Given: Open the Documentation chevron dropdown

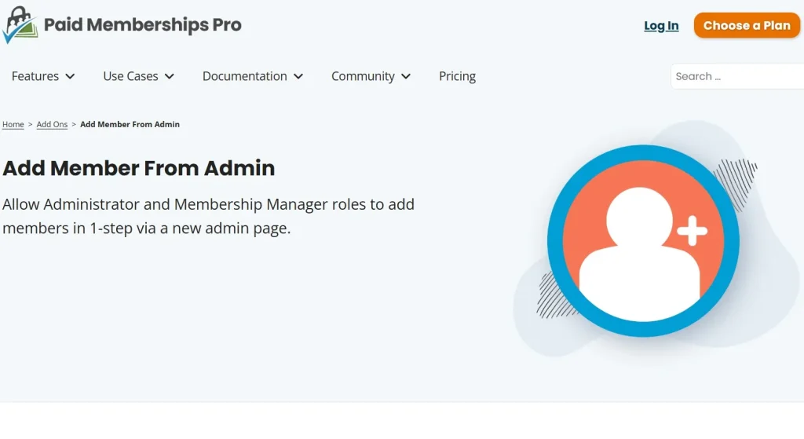Looking at the screenshot, I should point(298,76).
